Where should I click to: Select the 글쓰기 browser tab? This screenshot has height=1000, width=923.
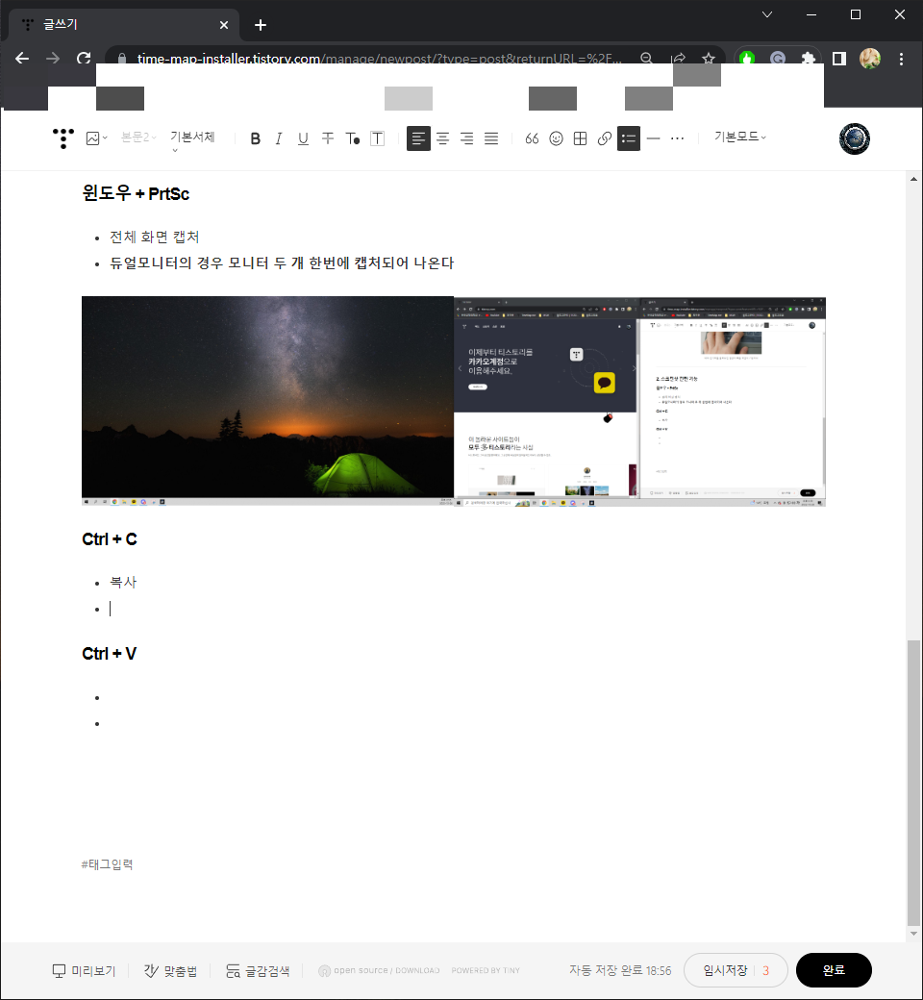click(x=124, y=25)
